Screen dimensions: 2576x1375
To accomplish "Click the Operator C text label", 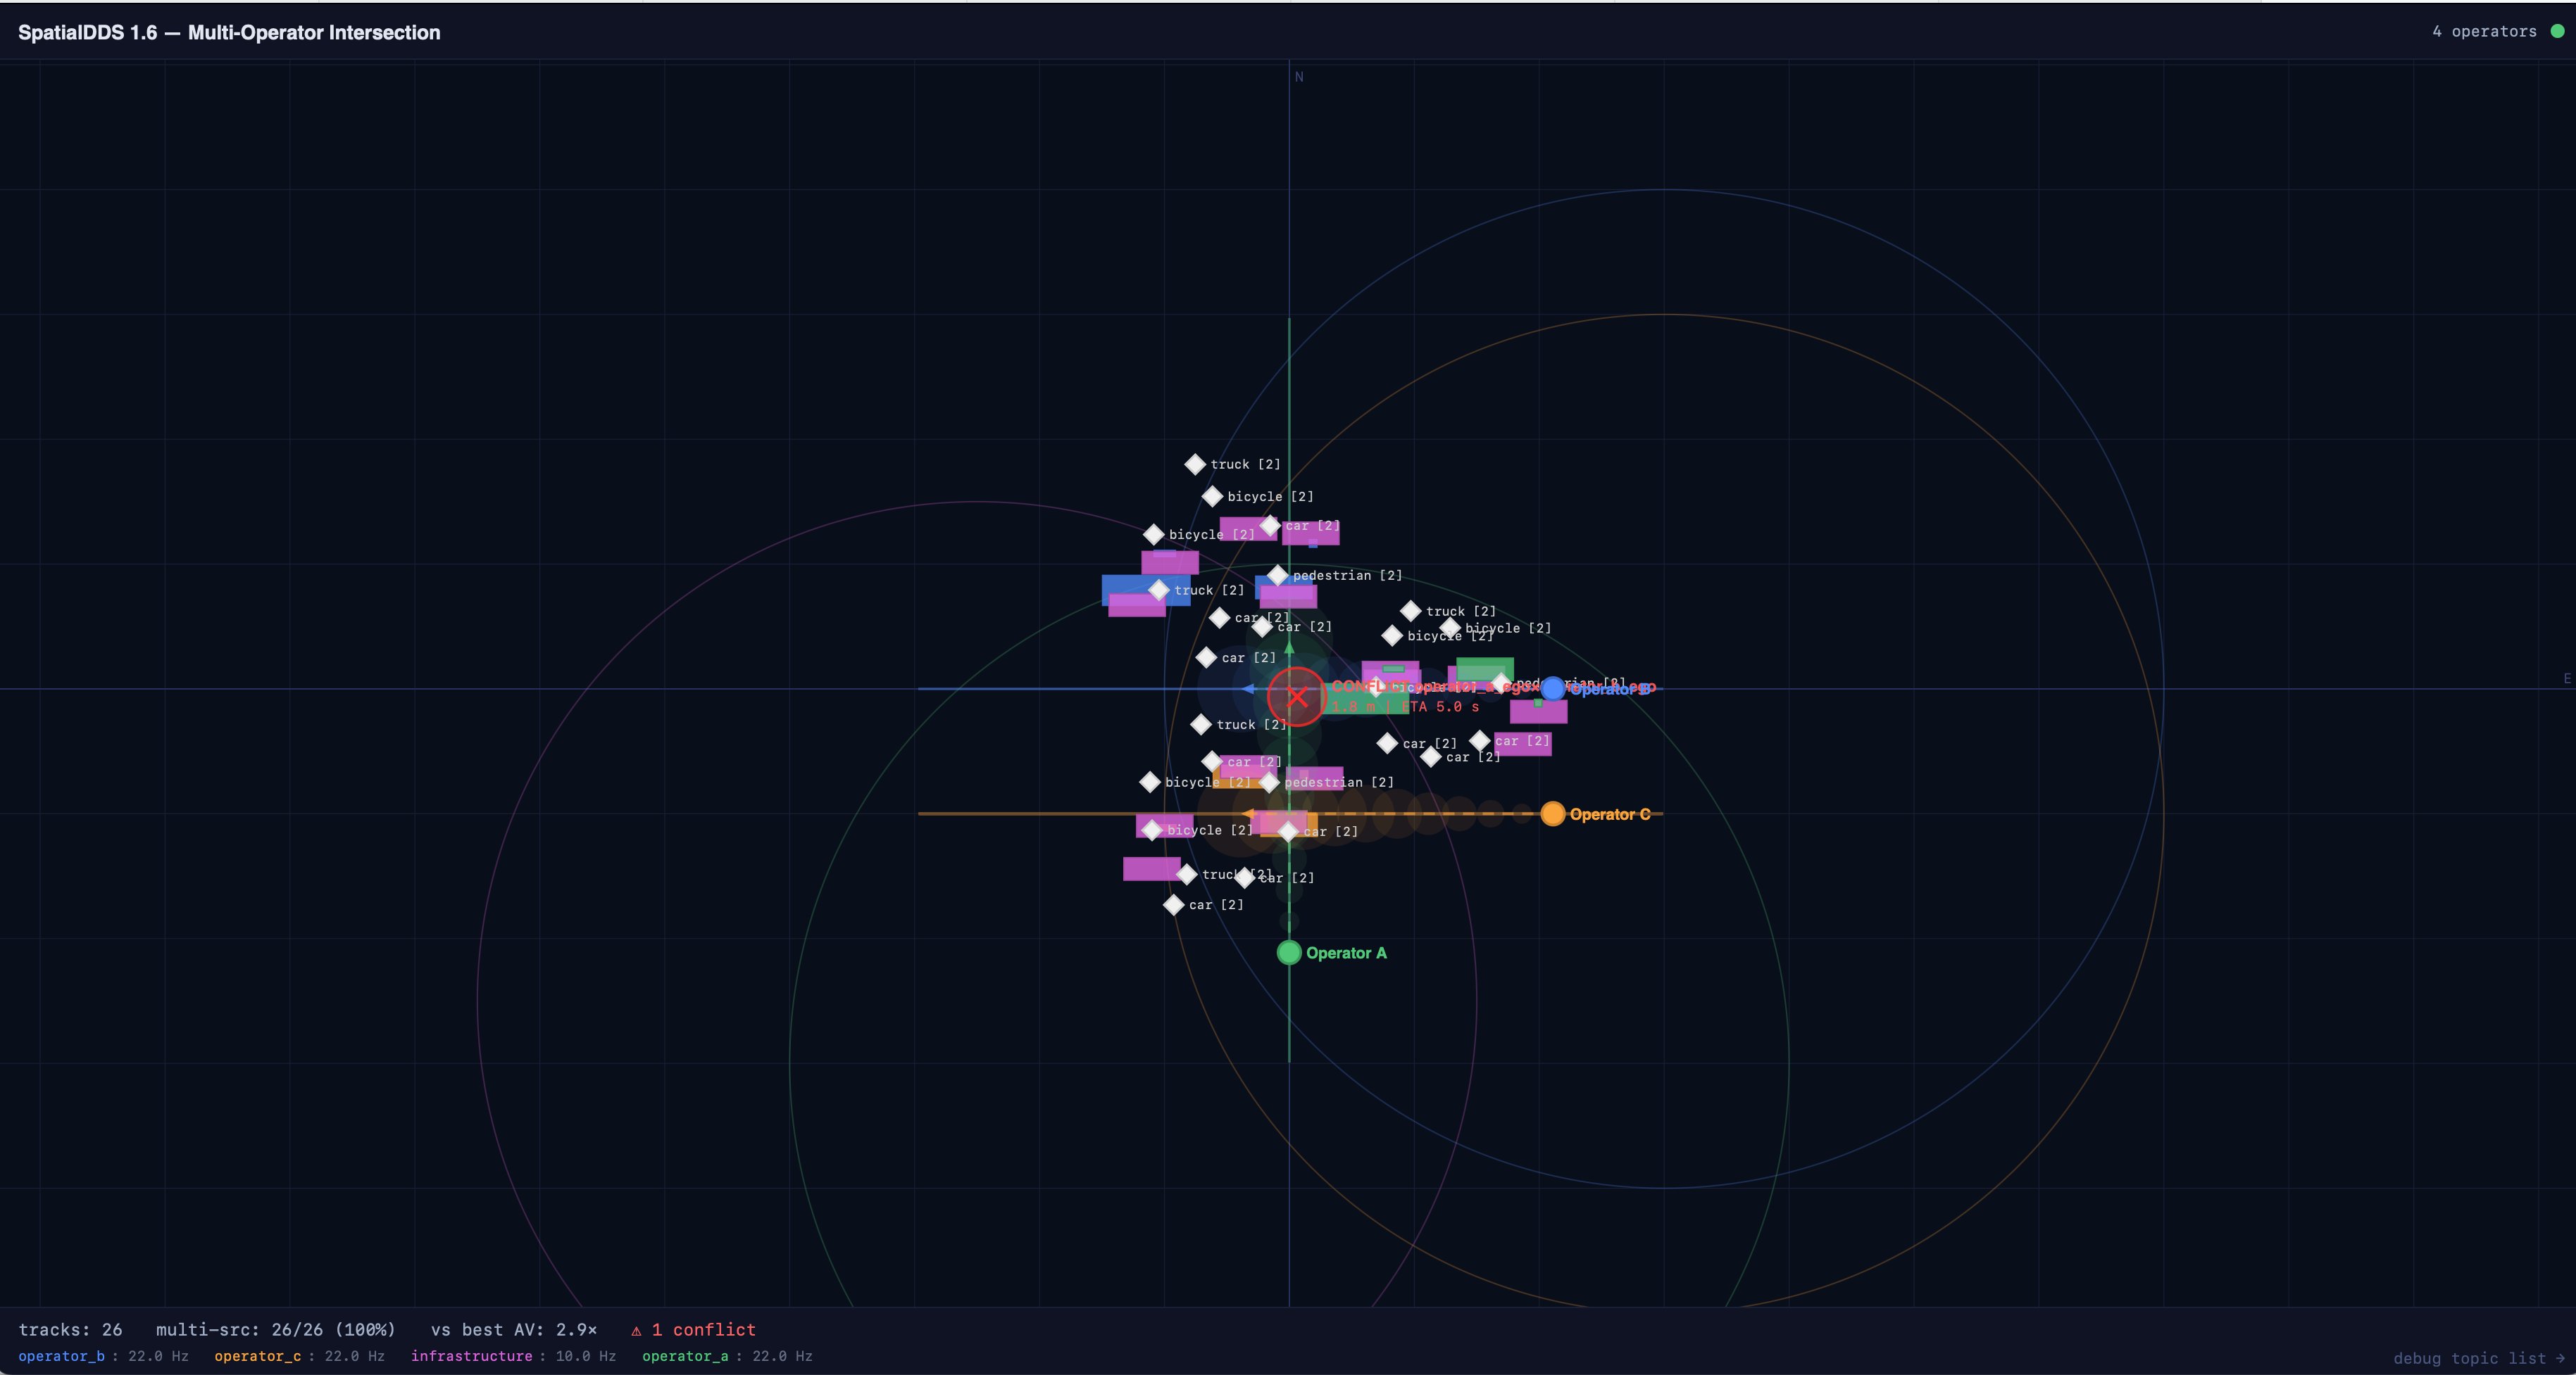I will pyautogui.click(x=1610, y=814).
